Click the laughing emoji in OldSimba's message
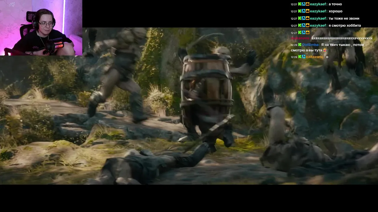The height and width of the screenshot is (212, 378). point(325,50)
